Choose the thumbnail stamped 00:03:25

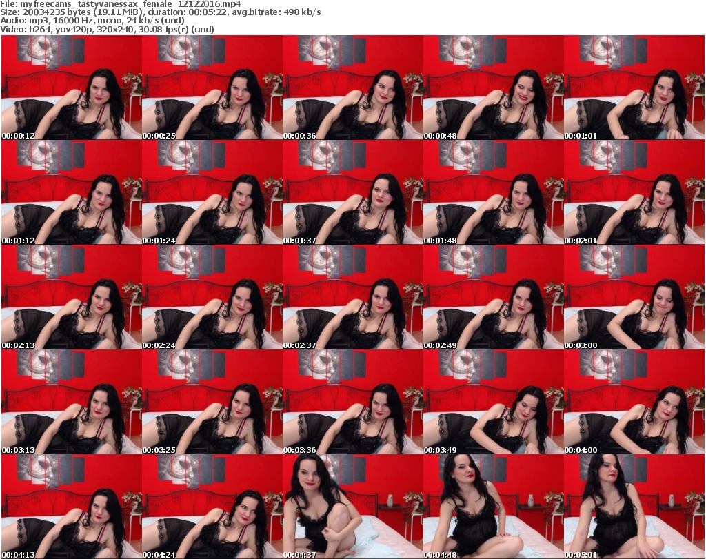(x=212, y=402)
